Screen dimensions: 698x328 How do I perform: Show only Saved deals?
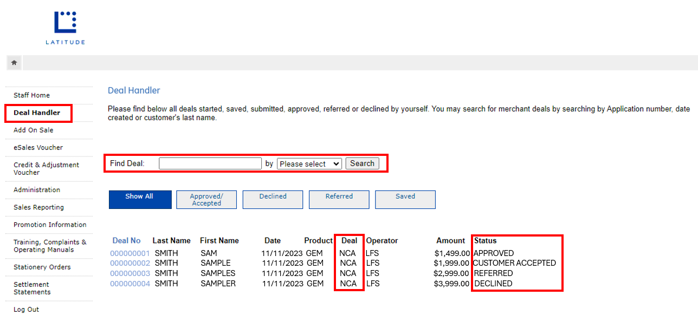click(405, 199)
